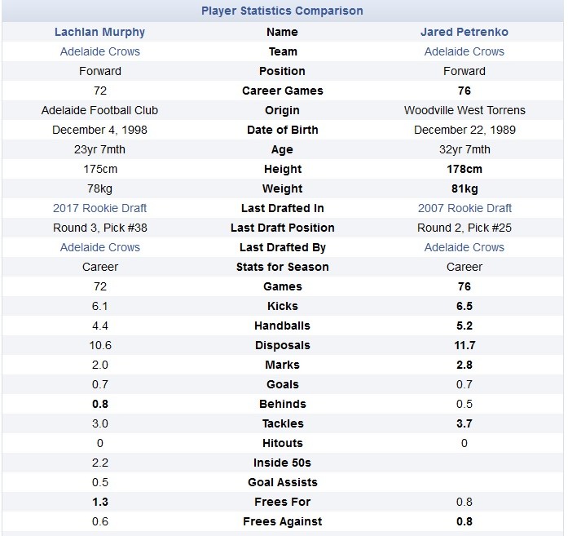Select the Inside 50s row label
Viewport: 568px width, 536px height.
tap(283, 463)
